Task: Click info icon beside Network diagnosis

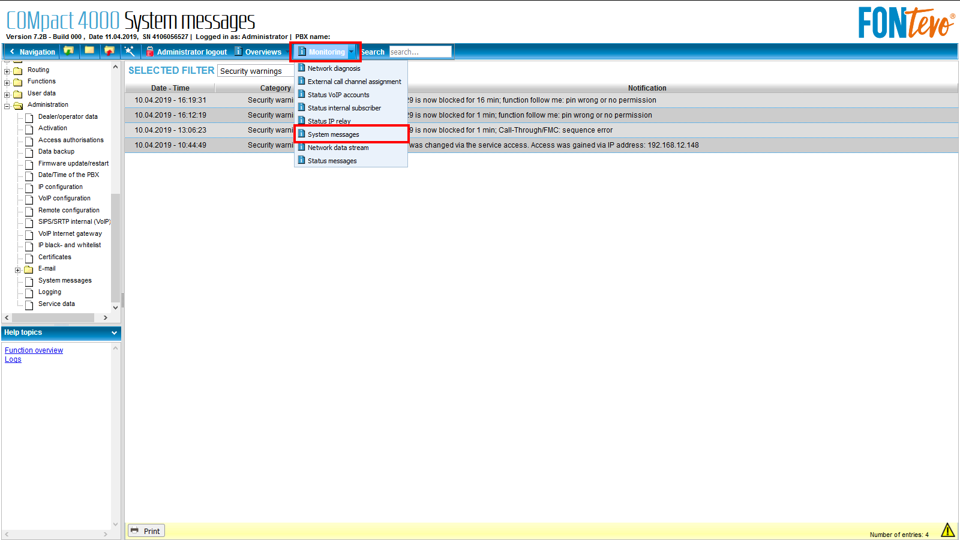Action: pyautogui.click(x=302, y=68)
